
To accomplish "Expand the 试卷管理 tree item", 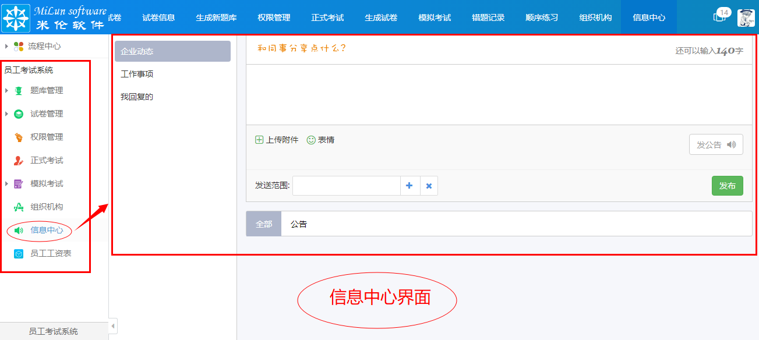I will 6,114.
